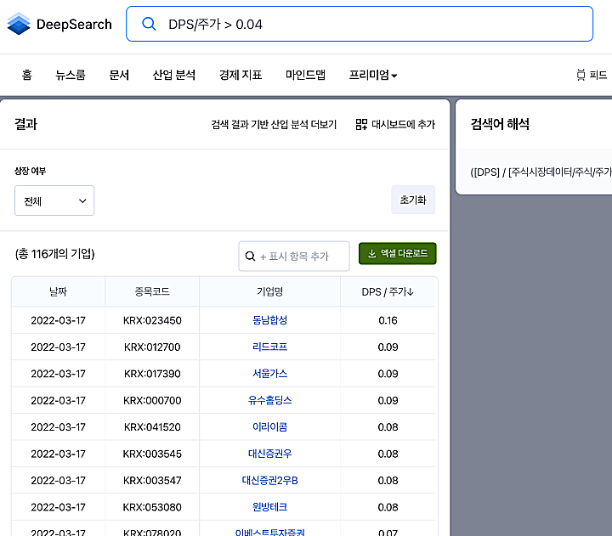
Task: Open the 뉴스룸 tab
Action: [71, 75]
